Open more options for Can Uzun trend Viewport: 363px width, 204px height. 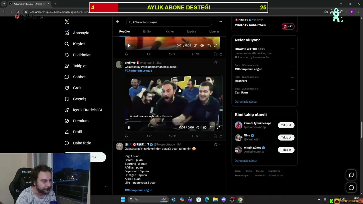coord(293,89)
